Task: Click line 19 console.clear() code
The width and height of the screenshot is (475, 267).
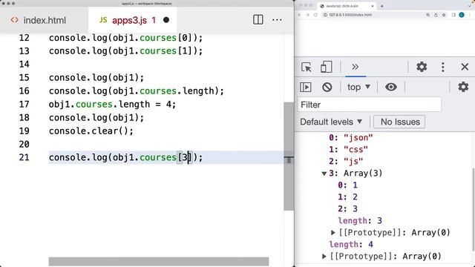Action: coord(91,131)
